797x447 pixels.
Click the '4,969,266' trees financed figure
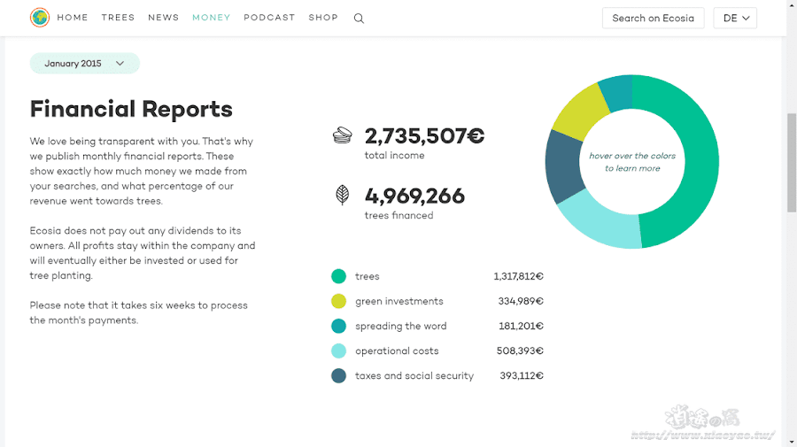(414, 197)
